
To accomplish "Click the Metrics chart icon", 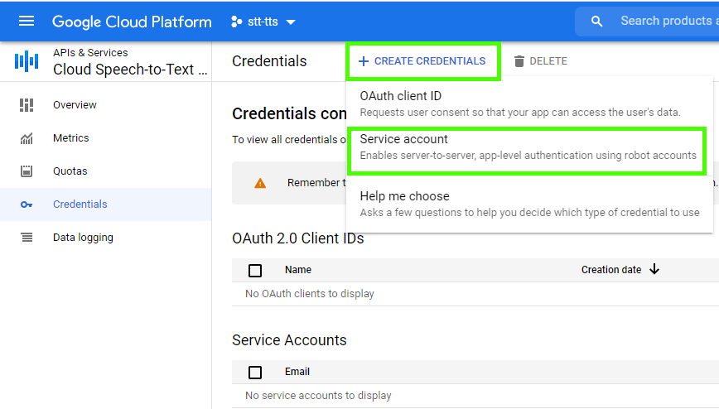I will (27, 138).
